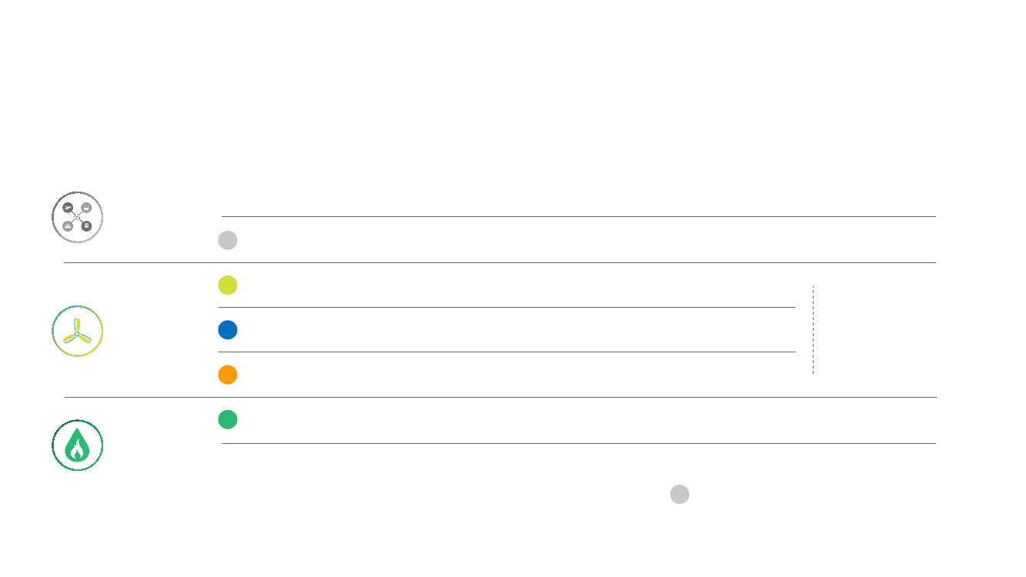This screenshot has width=1026, height=577.
Task: Choose the blue dot marker
Action: coord(228,330)
